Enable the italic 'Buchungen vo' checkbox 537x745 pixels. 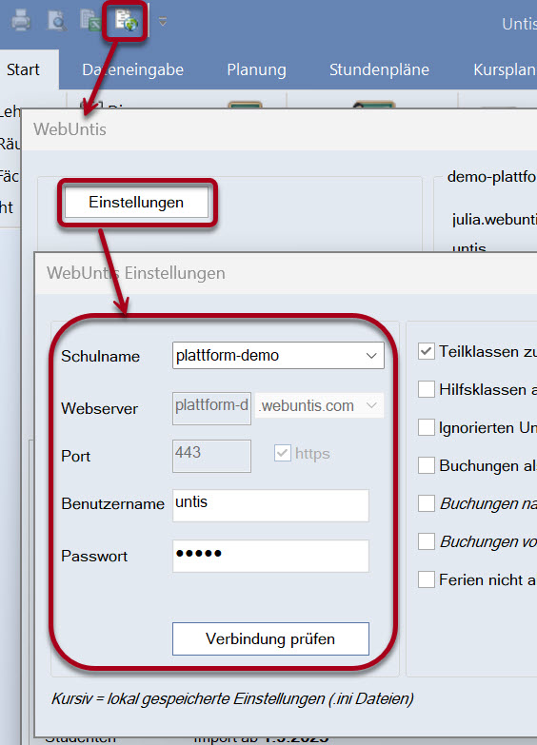pos(427,541)
